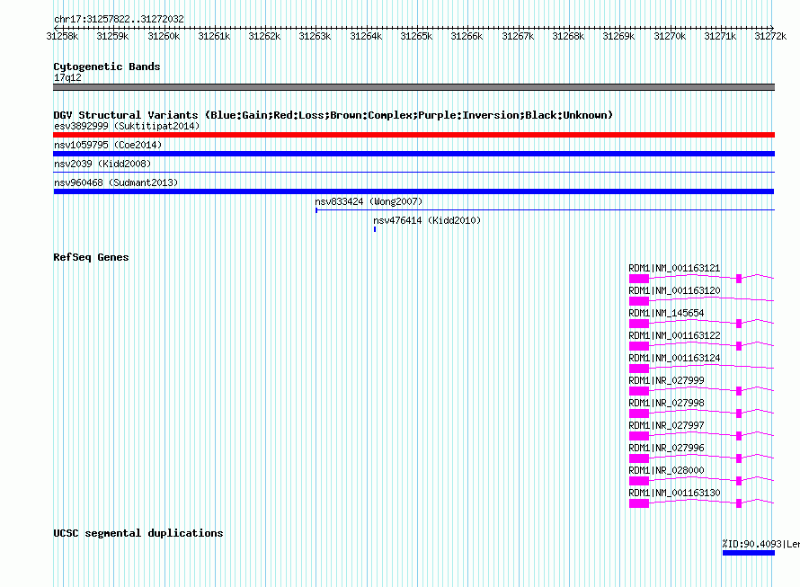Select the %ID:90.4093 segmental duplication bar
The width and height of the screenshot is (800, 587).
[x=749, y=553]
